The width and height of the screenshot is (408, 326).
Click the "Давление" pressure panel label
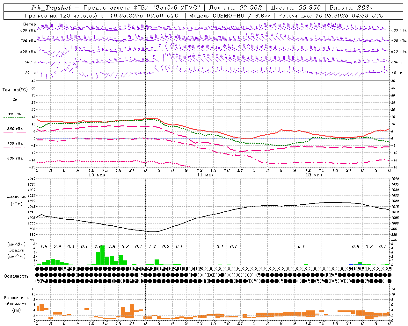pos(17,197)
